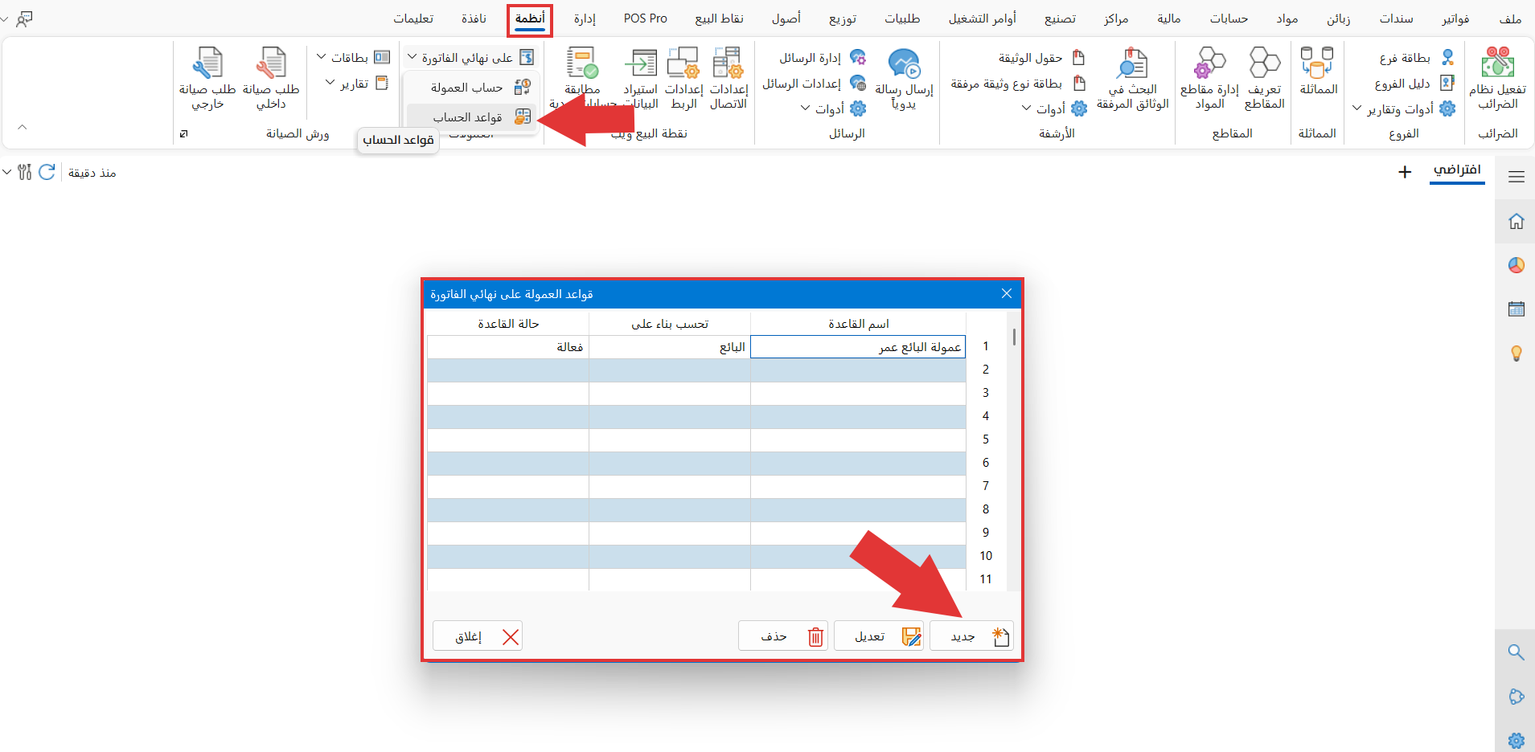Open dashboard tools settings icon
The height and width of the screenshot is (752, 1535).
(25, 172)
